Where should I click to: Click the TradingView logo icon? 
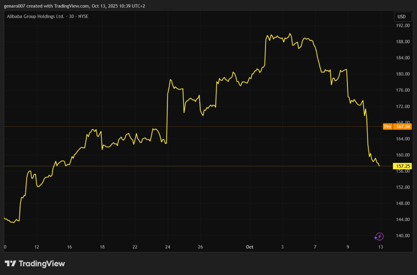11,264
